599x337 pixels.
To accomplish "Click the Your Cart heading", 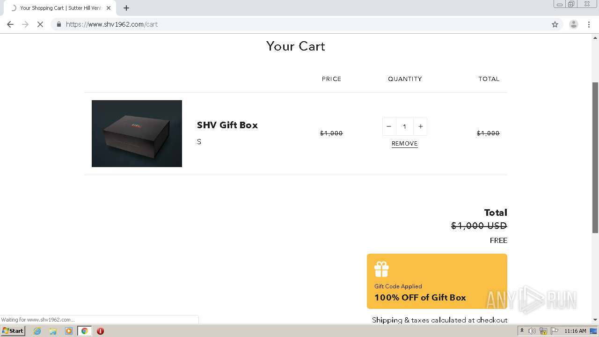I will pos(296,46).
